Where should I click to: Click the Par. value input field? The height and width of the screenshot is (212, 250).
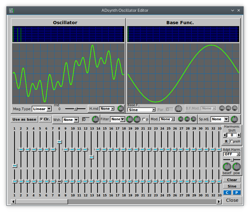[170, 110]
